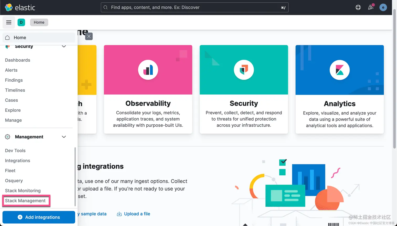The width and height of the screenshot is (397, 226).
Task: Collapse the Security section chevron
Action: (64, 46)
